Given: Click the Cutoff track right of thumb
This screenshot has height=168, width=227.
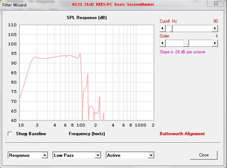Looking at the screenshot, I should pyautogui.click(x=192, y=28).
